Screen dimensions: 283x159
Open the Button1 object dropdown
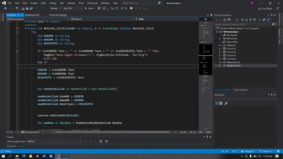[102, 19]
